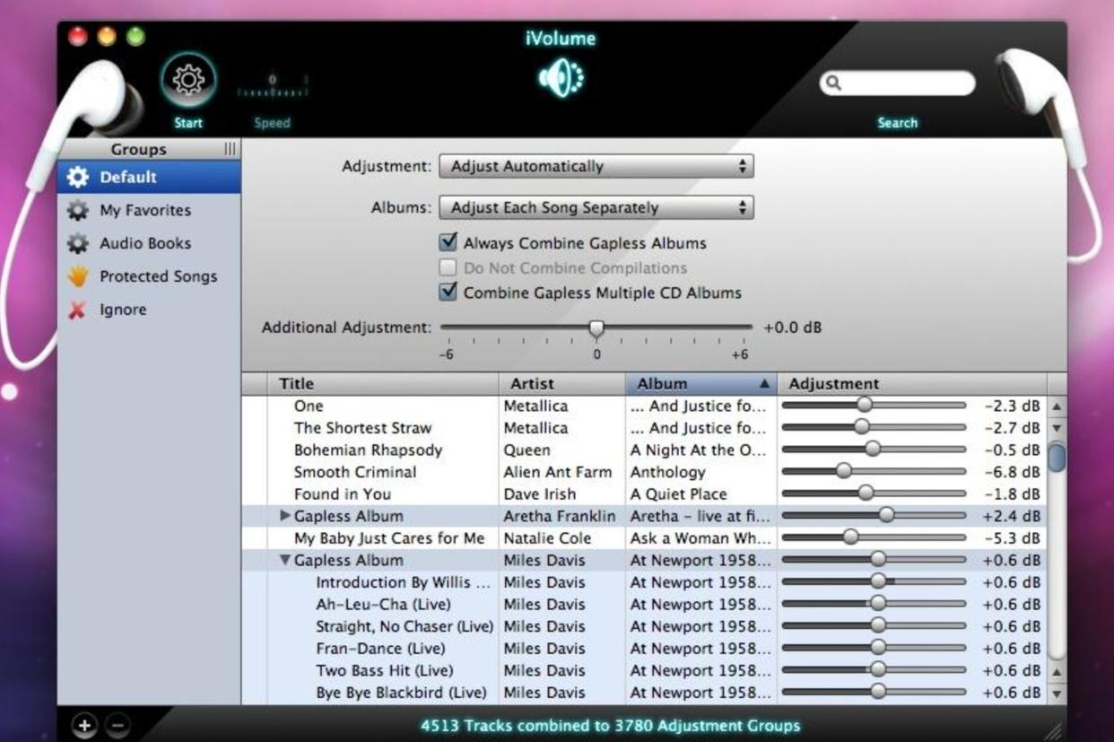Click the magnifying glass search icon
This screenshot has width=1114, height=742.
tap(834, 83)
